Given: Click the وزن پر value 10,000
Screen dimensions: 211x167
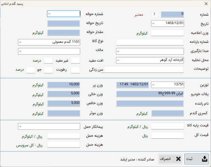Looking at the screenshot, I should pos(64,85).
